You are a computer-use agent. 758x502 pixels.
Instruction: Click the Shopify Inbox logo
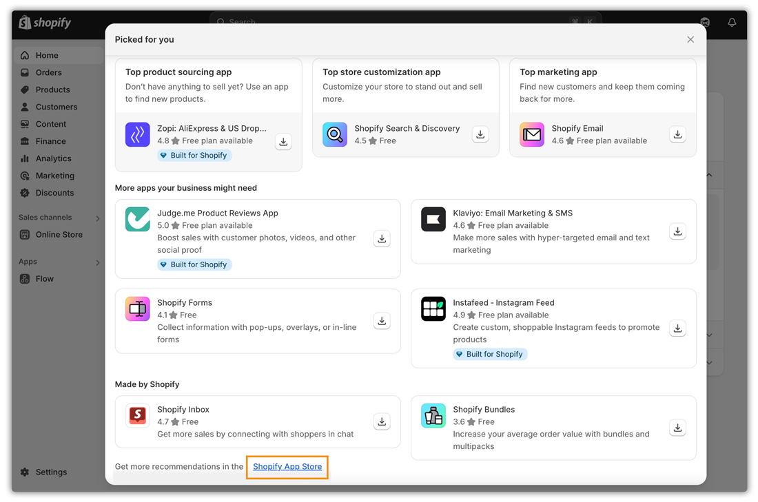[x=138, y=415]
